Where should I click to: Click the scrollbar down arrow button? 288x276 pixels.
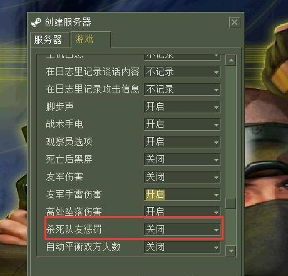coord(231,250)
